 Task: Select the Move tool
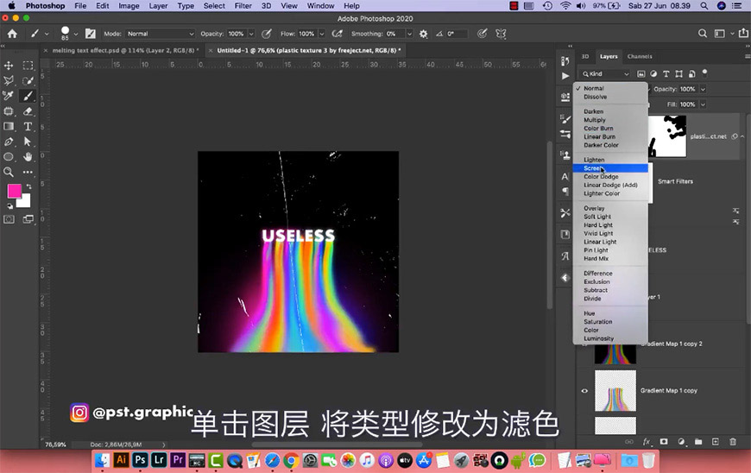[x=9, y=65]
